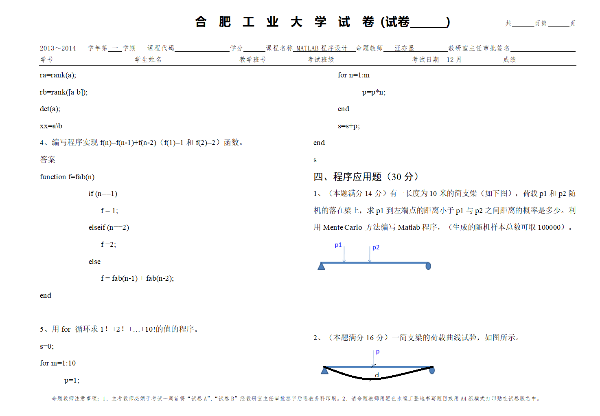Click the 学号 blank field
The image size is (600, 416).
pos(94,59)
